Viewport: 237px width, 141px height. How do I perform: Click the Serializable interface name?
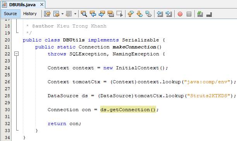(141, 40)
